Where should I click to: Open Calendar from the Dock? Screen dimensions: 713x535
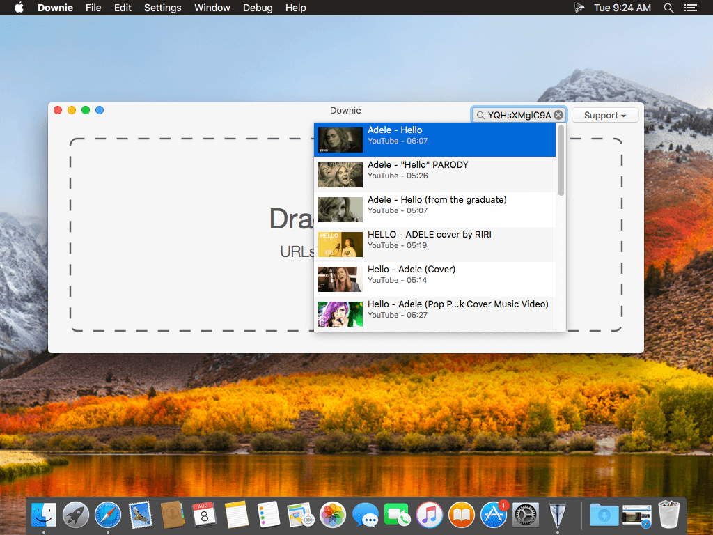[204, 515]
